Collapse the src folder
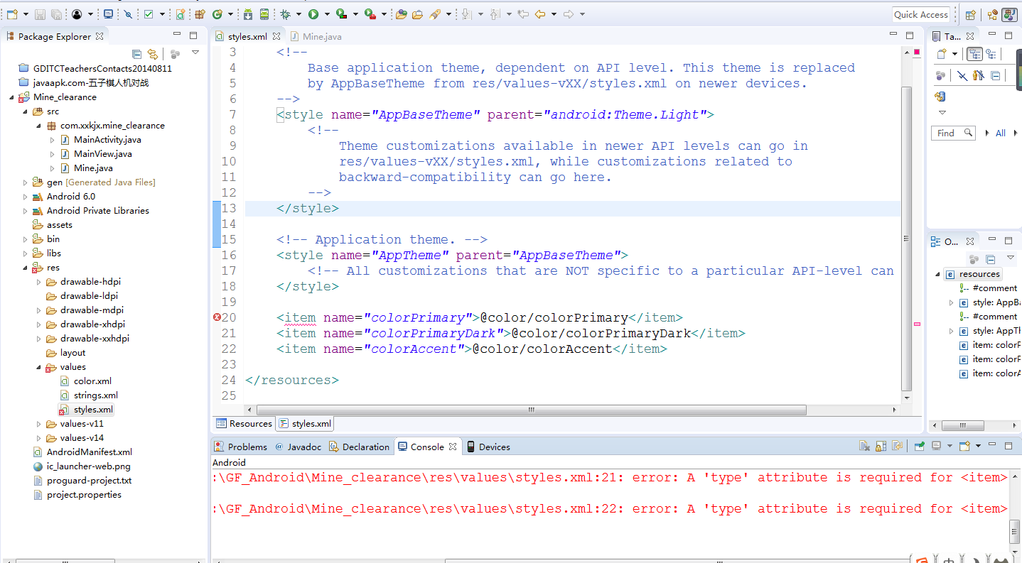 (x=26, y=111)
